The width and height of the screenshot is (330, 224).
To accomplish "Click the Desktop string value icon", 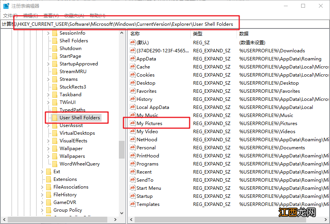I will tap(132, 83).
